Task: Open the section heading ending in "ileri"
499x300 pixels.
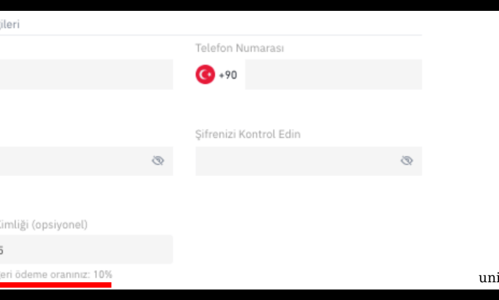Action: (10, 24)
